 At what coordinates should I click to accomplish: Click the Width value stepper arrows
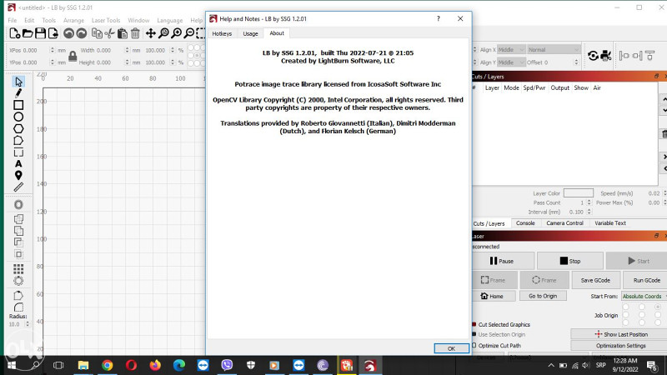click(x=128, y=50)
